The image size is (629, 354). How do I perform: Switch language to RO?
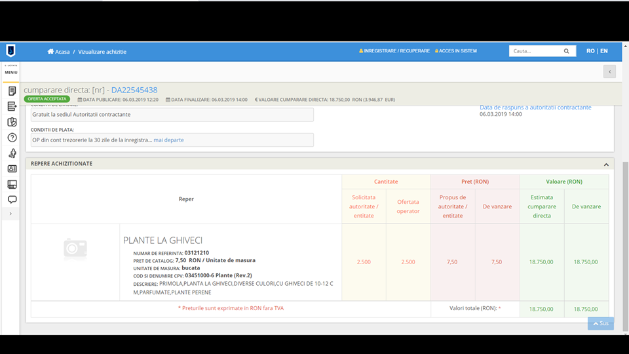pos(590,51)
